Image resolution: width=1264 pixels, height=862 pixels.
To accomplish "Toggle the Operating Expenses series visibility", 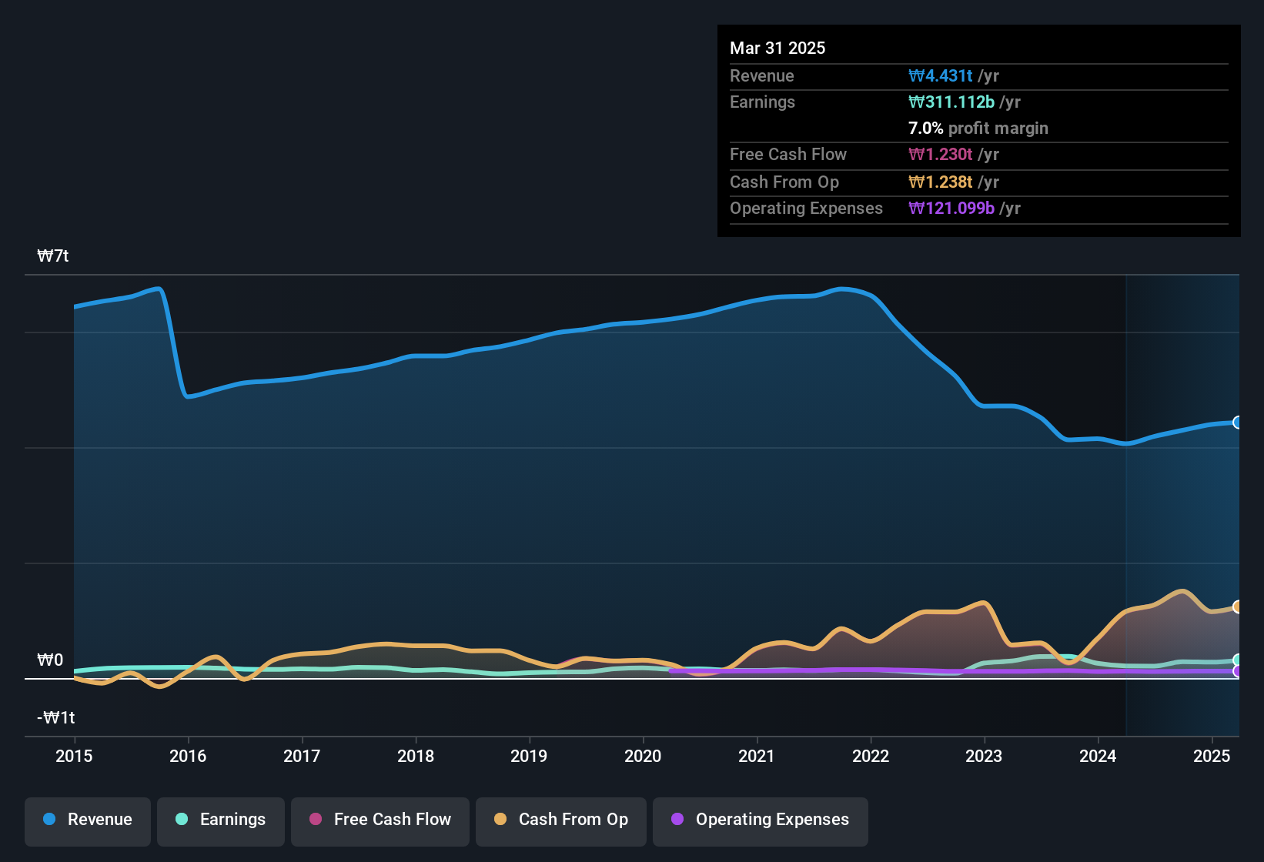I will point(760,820).
